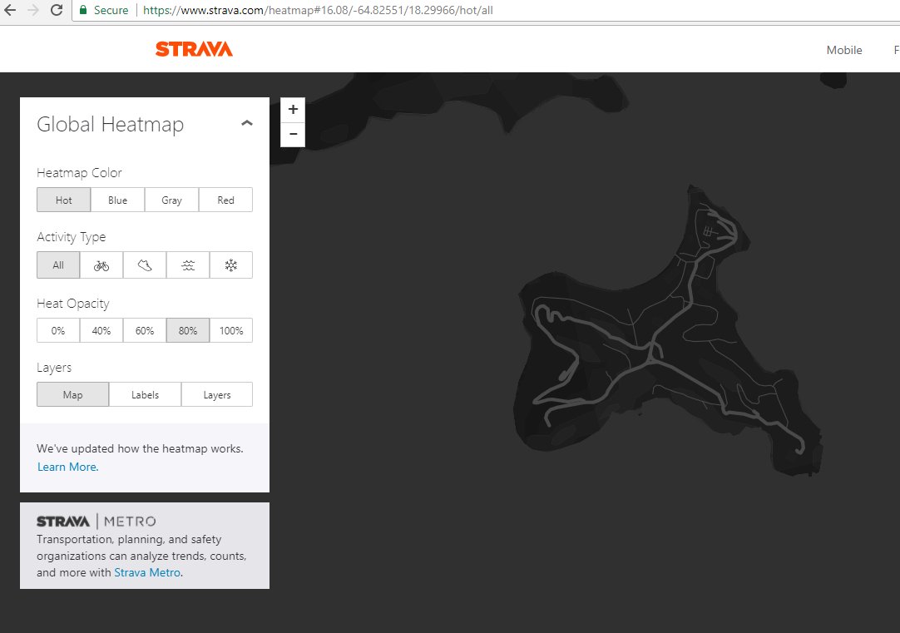
Task: Set heat opacity to 40%
Action: coord(101,330)
